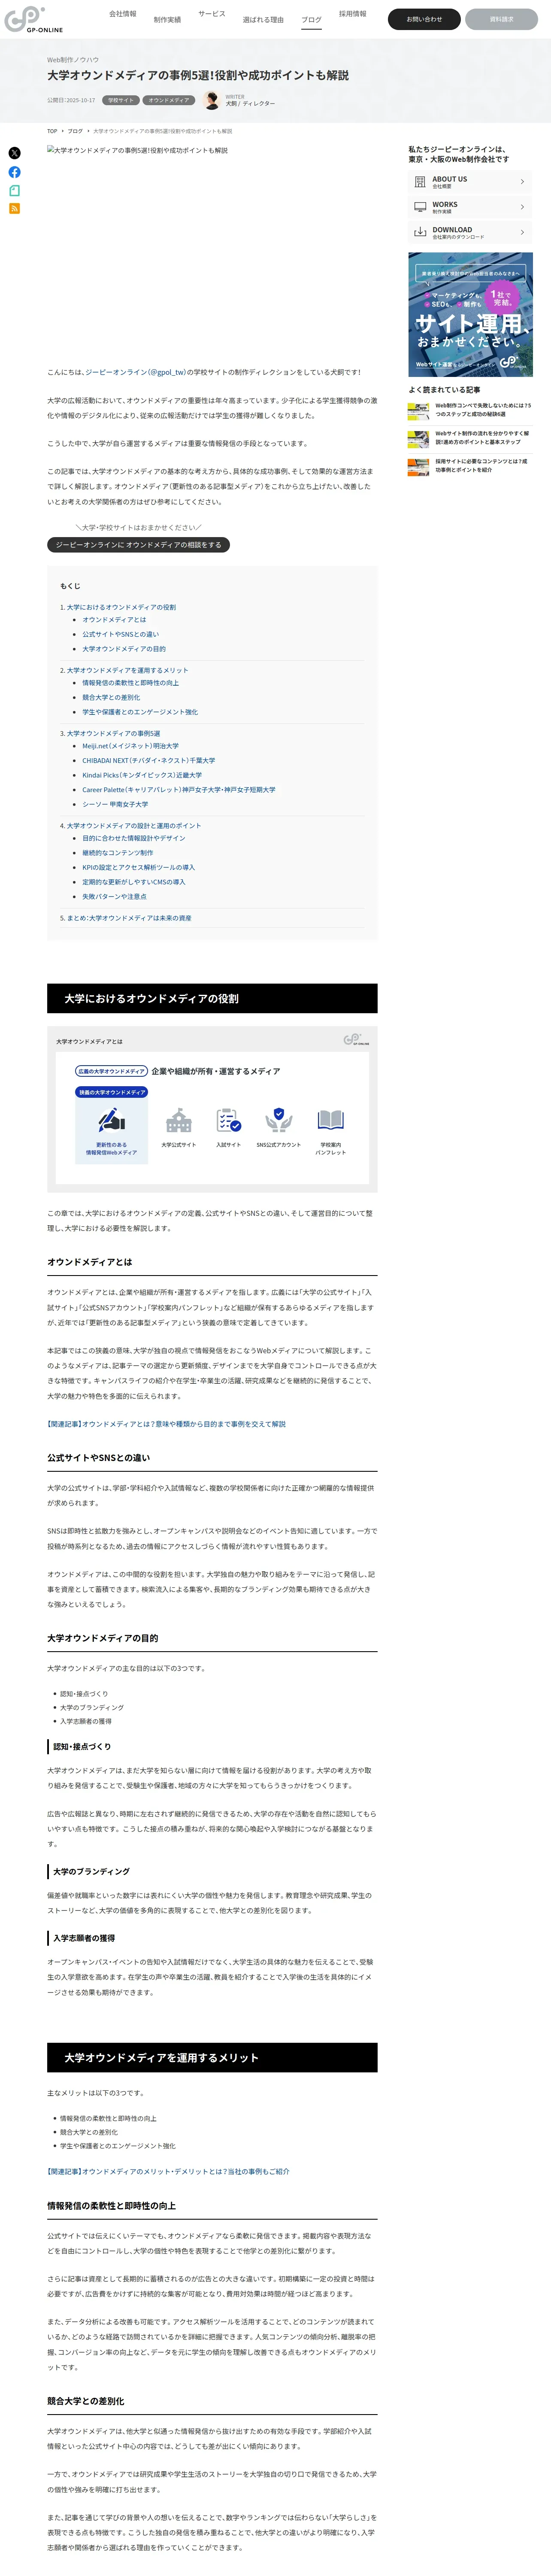Open article Web制作コンペで失敗しないためには
The height and width of the screenshot is (2576, 551).
(483, 410)
